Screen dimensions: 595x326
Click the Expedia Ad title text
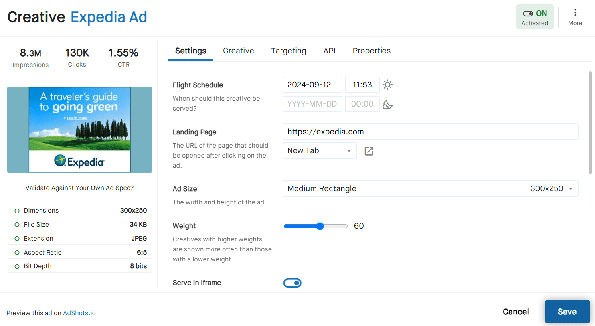tap(109, 17)
